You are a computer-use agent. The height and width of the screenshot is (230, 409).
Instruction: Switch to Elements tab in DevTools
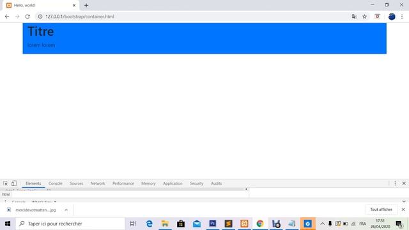(x=33, y=183)
